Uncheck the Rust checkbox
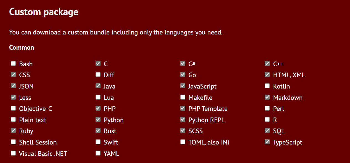 (98, 131)
